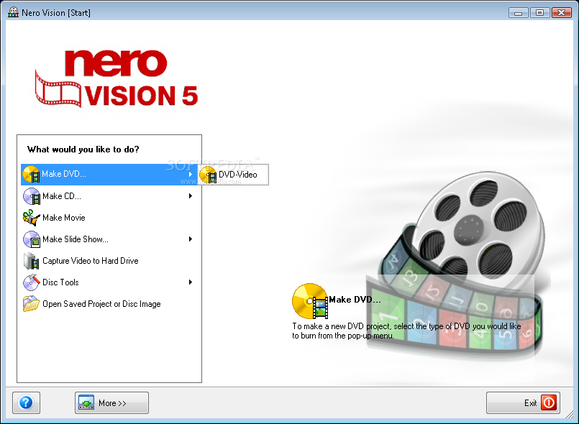Image resolution: width=579 pixels, height=424 pixels.
Task: Click the DVD-Video submenu disc icon
Action: pyautogui.click(x=208, y=175)
